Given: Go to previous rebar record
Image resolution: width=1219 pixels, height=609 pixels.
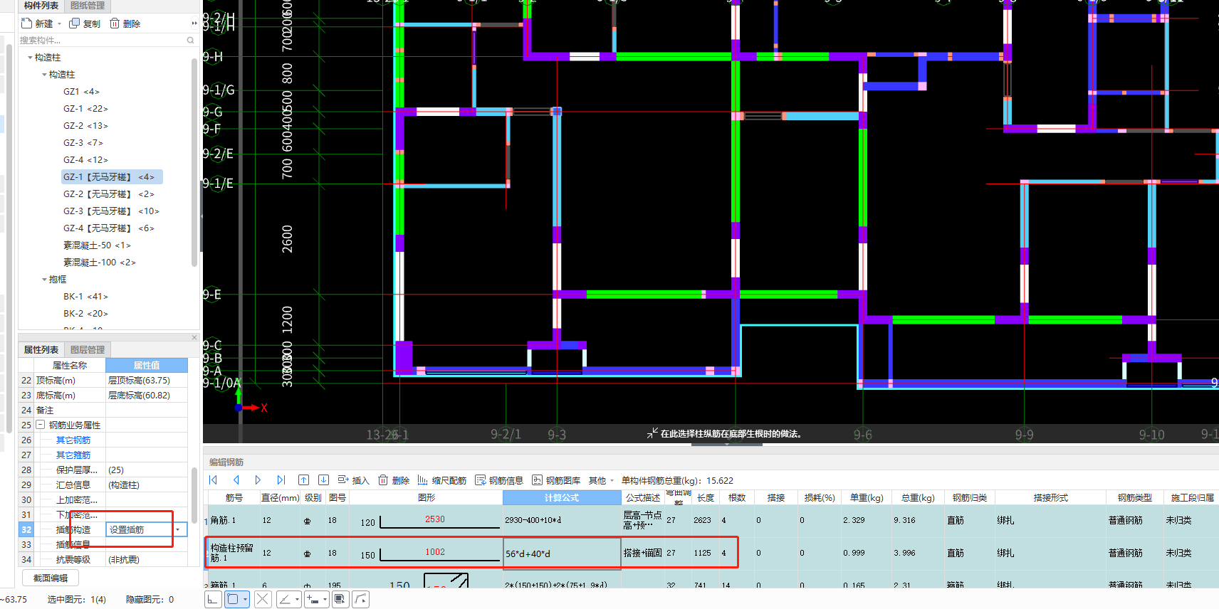Looking at the screenshot, I should (x=236, y=480).
